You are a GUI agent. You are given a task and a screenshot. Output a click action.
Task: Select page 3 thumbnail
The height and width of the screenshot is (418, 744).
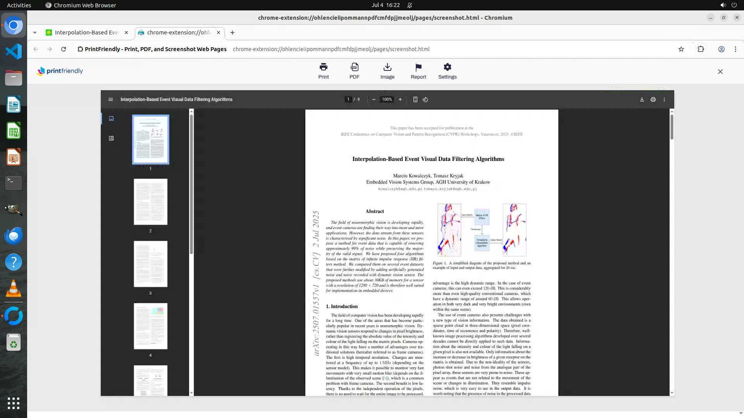pos(150,264)
